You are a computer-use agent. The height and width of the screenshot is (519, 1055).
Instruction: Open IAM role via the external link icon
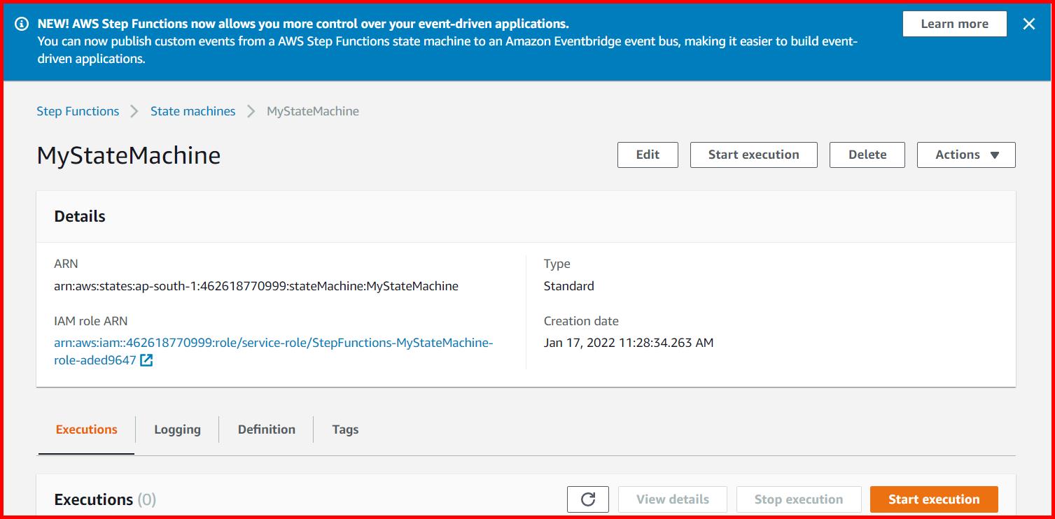point(146,360)
